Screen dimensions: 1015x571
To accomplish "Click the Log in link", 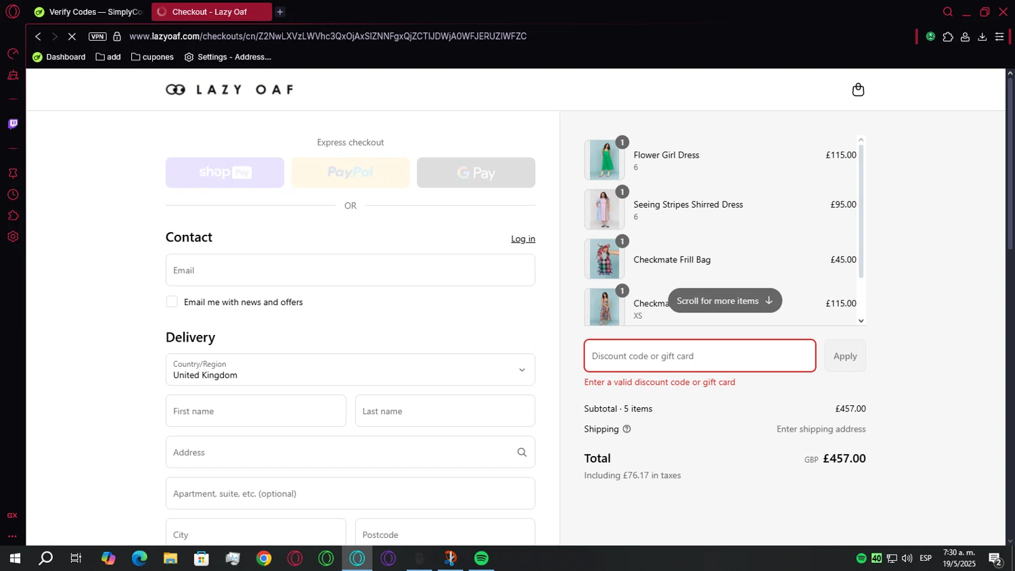I will coord(523,239).
